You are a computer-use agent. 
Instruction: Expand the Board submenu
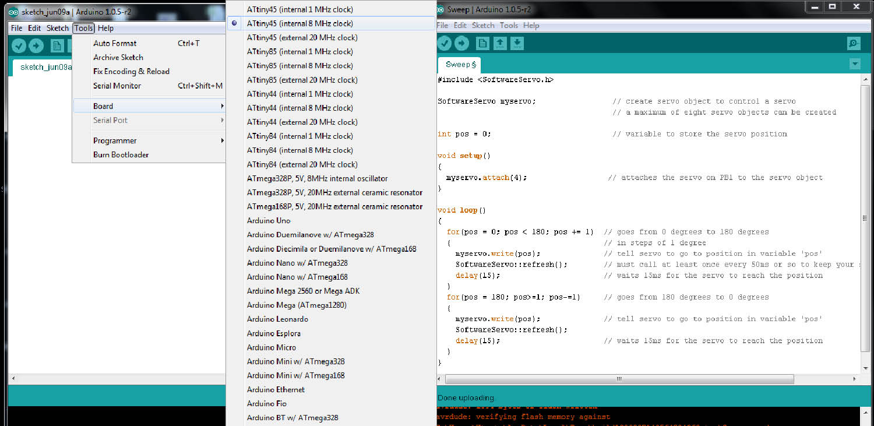[x=149, y=106]
